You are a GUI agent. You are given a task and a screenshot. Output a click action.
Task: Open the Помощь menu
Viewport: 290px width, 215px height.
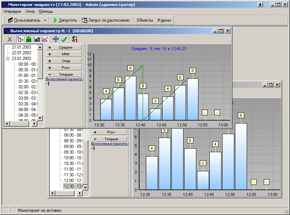point(46,11)
